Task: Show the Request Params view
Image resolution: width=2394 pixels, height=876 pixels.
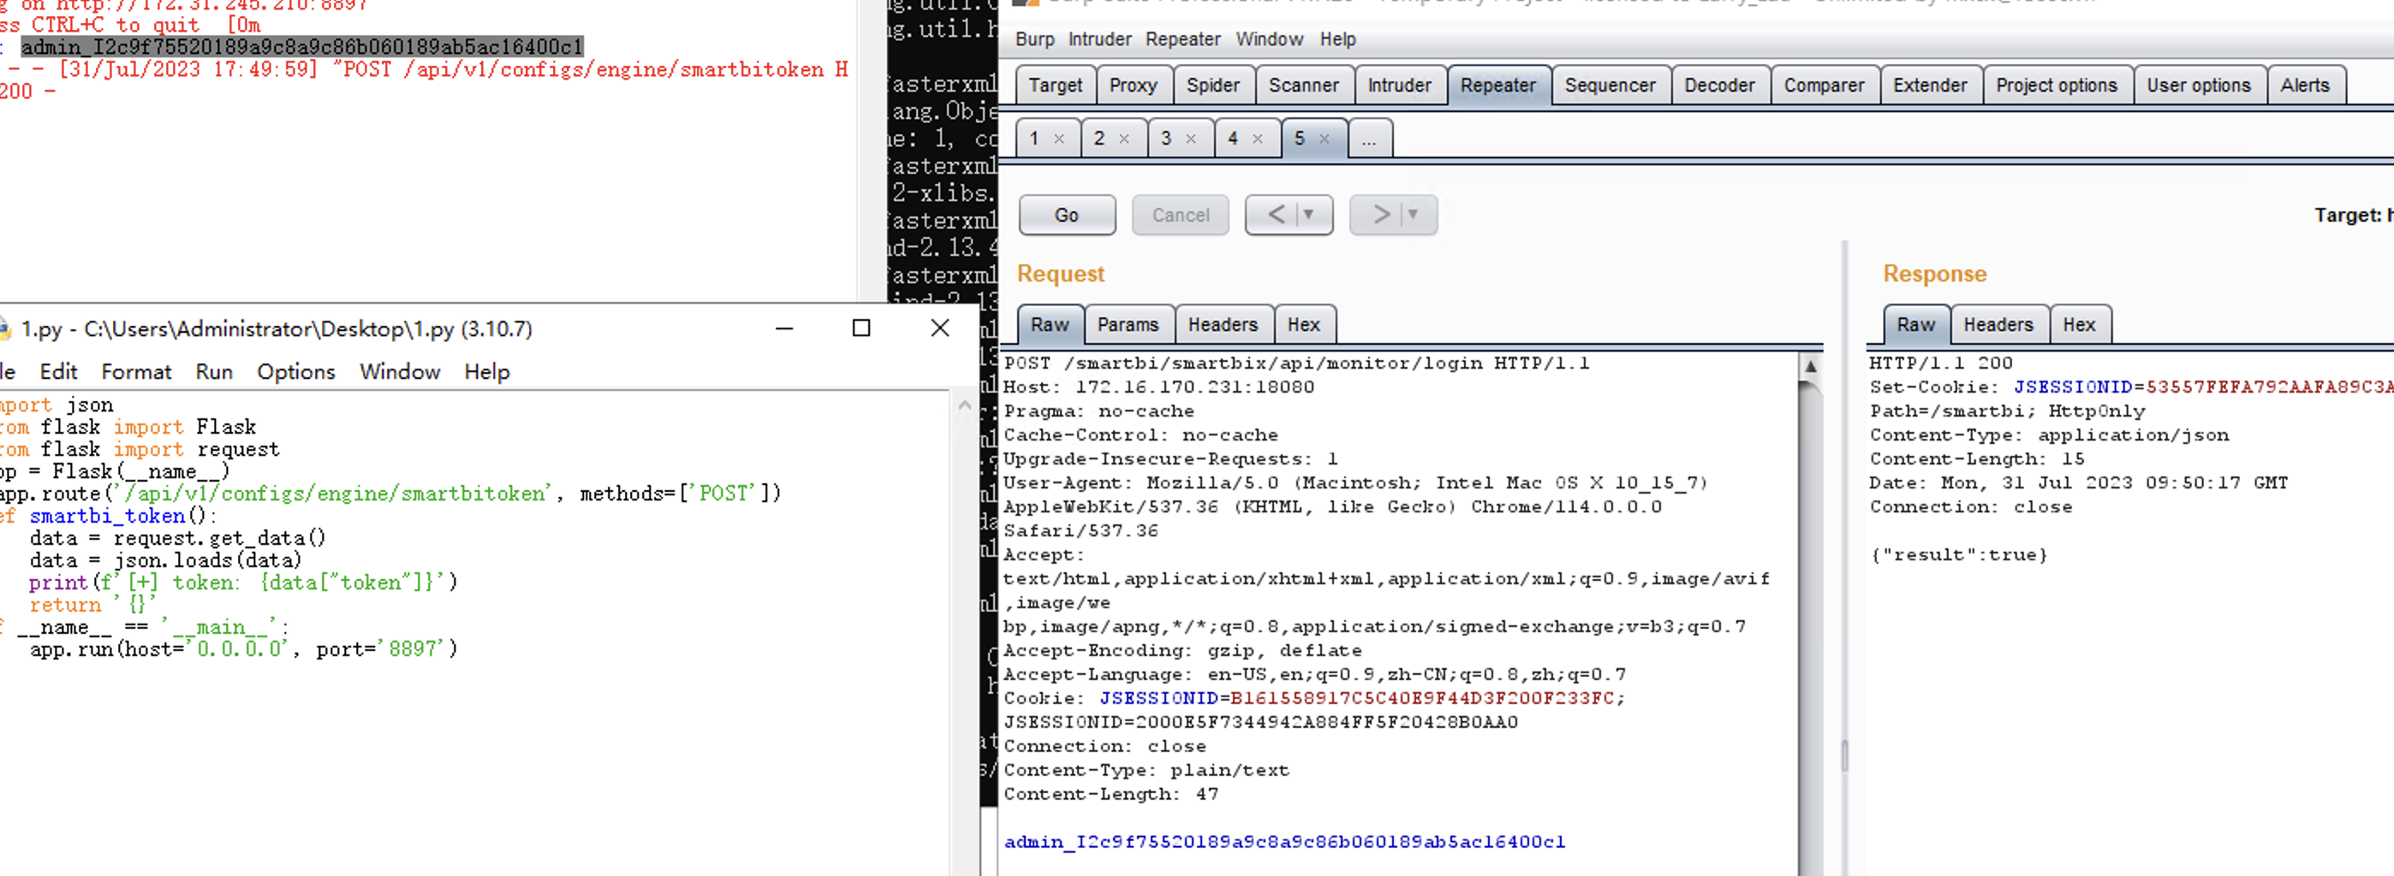Action: tap(1129, 325)
